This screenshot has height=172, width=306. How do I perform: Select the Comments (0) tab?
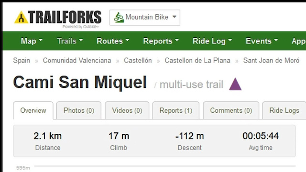click(231, 110)
